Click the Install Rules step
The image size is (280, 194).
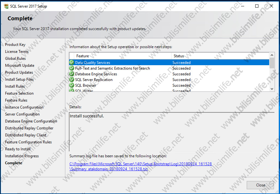coord(15,86)
